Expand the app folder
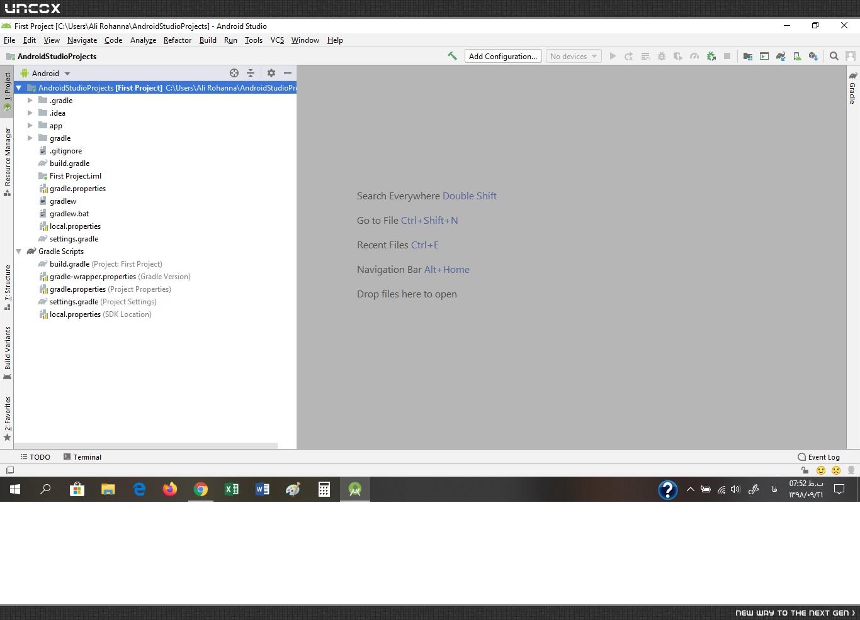The height and width of the screenshot is (620, 860). pyautogui.click(x=30, y=125)
